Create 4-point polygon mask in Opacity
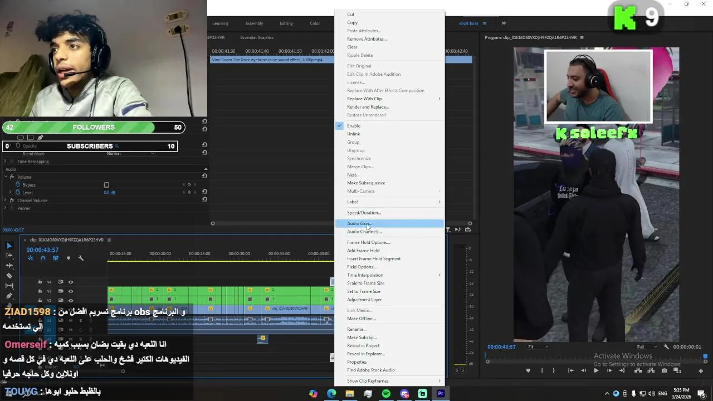Image resolution: width=713 pixels, height=401 pixels. [x=31, y=138]
